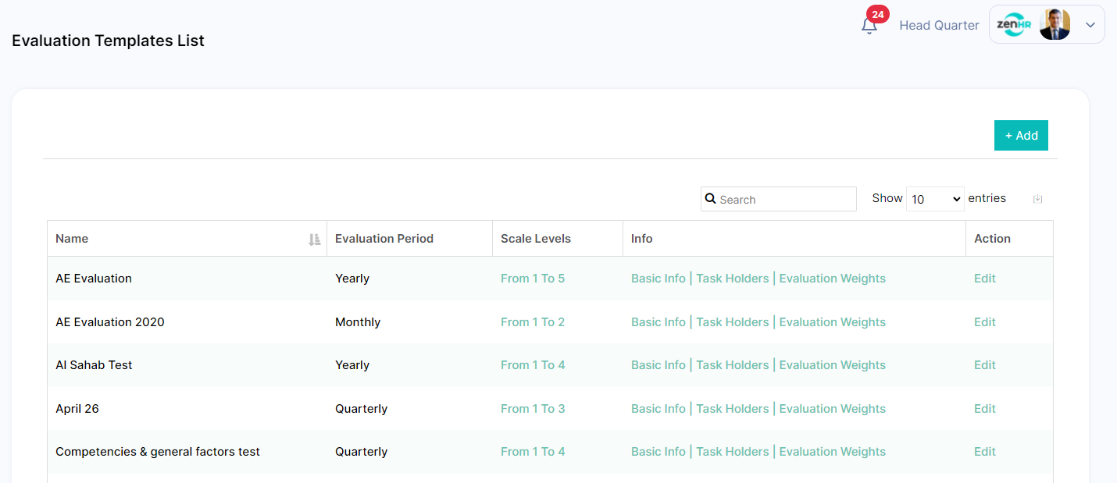Edit Competencies & general factors test
The height and width of the screenshot is (483, 1117).
[x=985, y=452]
